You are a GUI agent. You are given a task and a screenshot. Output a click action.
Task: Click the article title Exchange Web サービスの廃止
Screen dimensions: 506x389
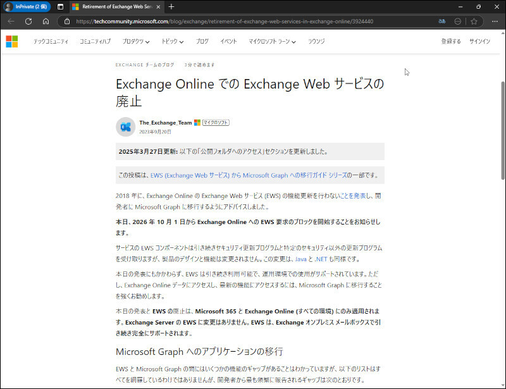point(250,92)
